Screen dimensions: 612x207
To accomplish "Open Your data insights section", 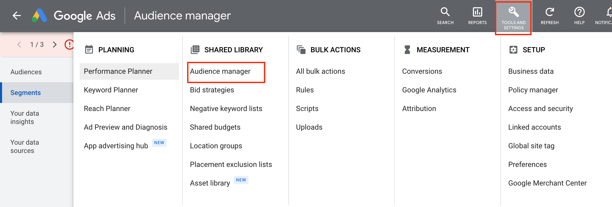I will [25, 117].
